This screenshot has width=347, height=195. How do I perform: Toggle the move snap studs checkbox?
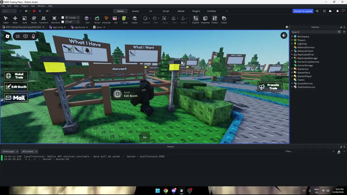point(63,18)
